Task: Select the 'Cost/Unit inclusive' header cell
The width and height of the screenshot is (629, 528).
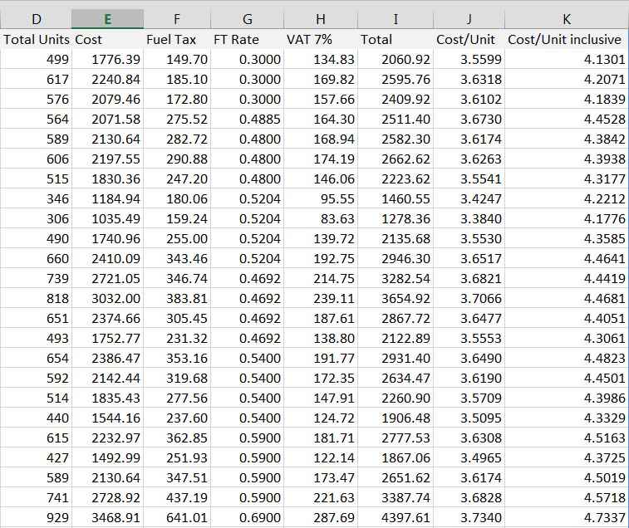Action: click(x=565, y=39)
